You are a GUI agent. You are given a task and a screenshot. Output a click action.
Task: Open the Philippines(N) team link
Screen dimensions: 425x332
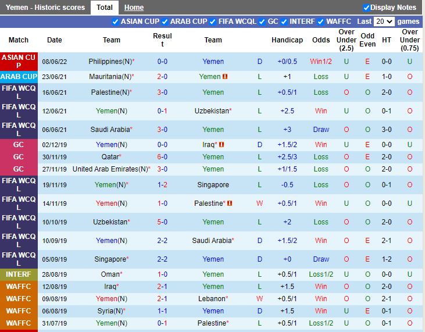coord(109,61)
